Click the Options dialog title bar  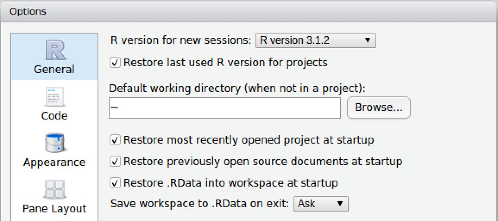249,11
